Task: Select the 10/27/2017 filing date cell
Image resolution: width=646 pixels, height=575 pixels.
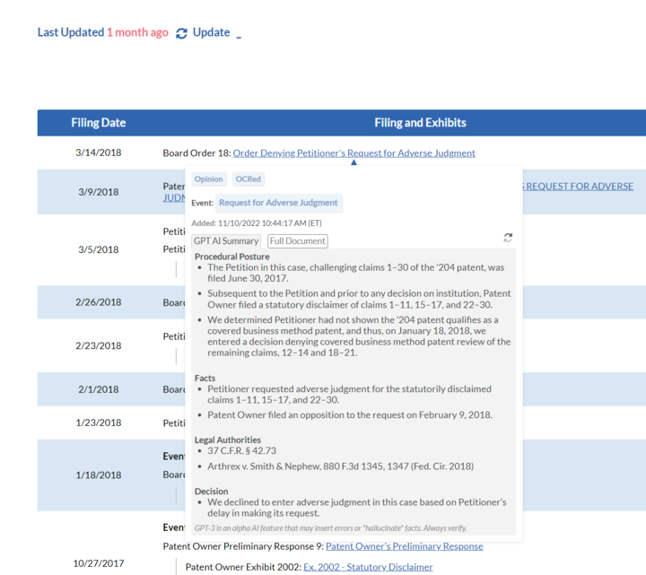Action: click(x=99, y=563)
